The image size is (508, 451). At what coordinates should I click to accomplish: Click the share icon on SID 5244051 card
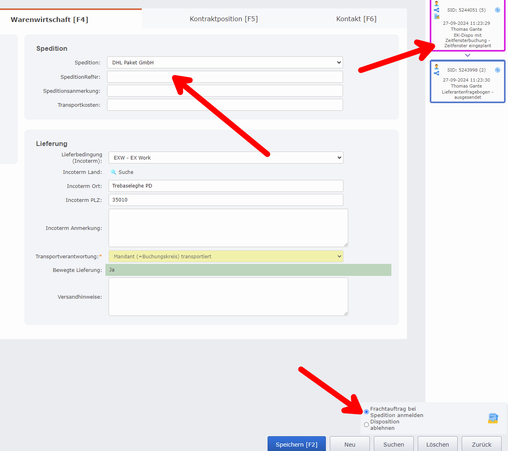tap(437, 10)
